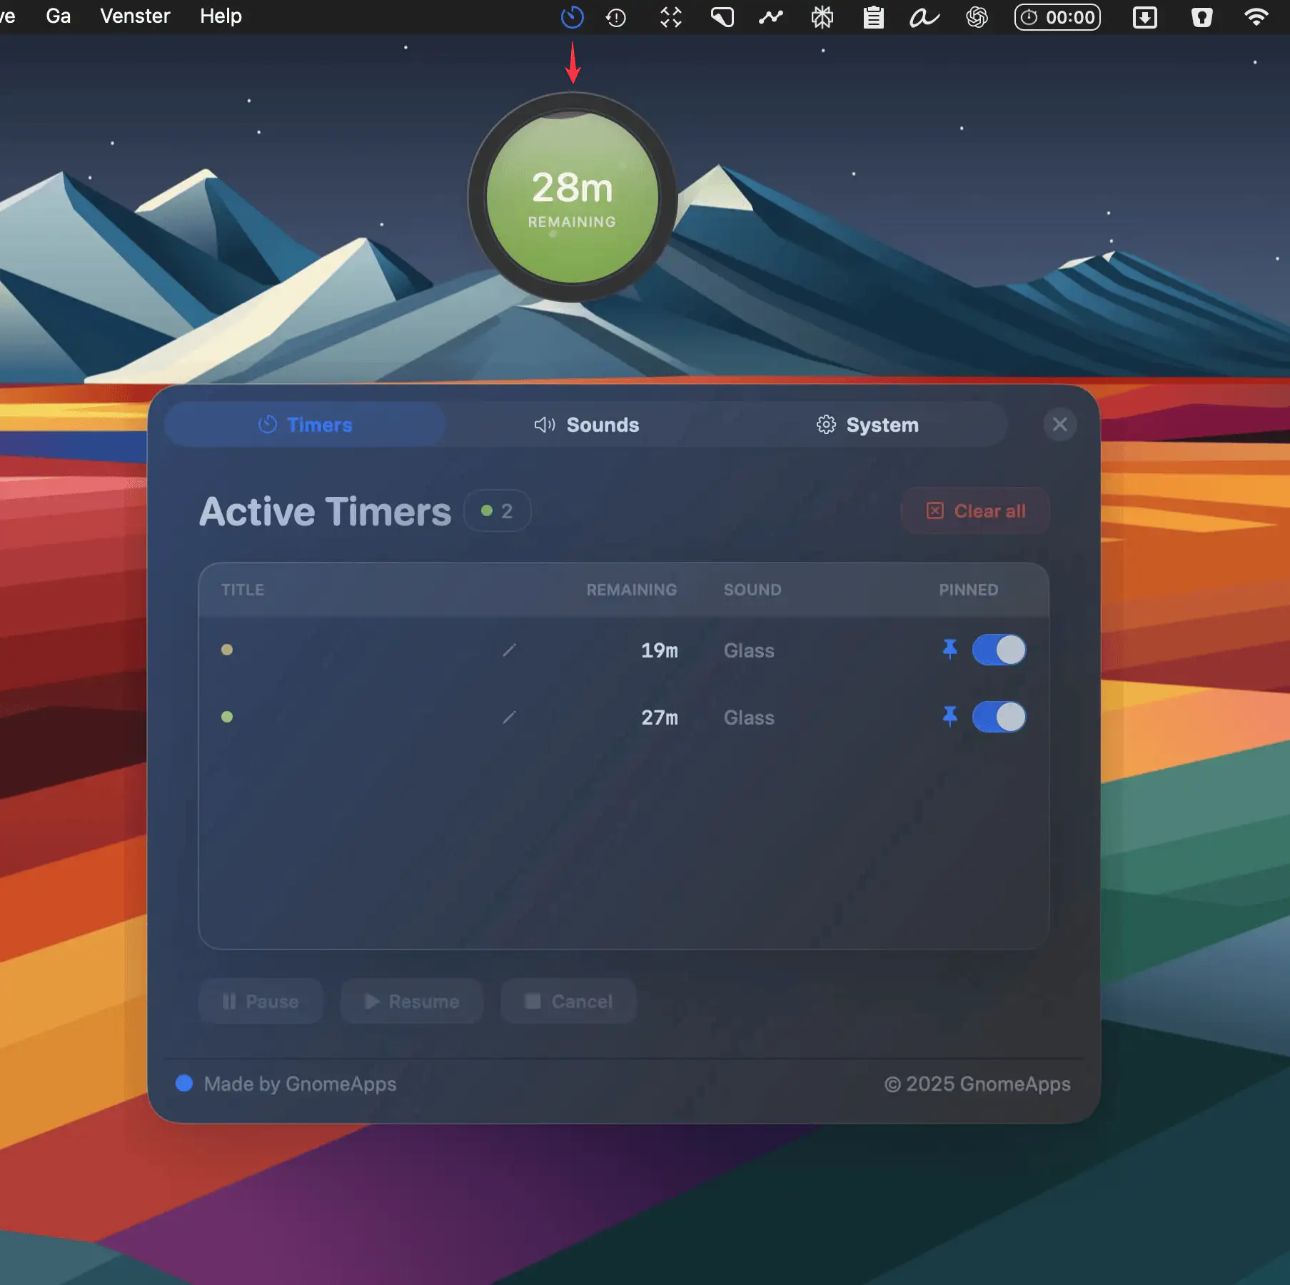Click the © 2025 GnomeApps text
This screenshot has width=1290, height=1285.
[x=977, y=1084]
